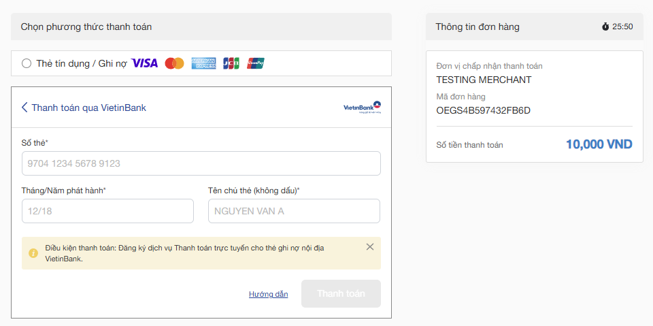Click the 10,000 VND payment amount

tap(599, 144)
